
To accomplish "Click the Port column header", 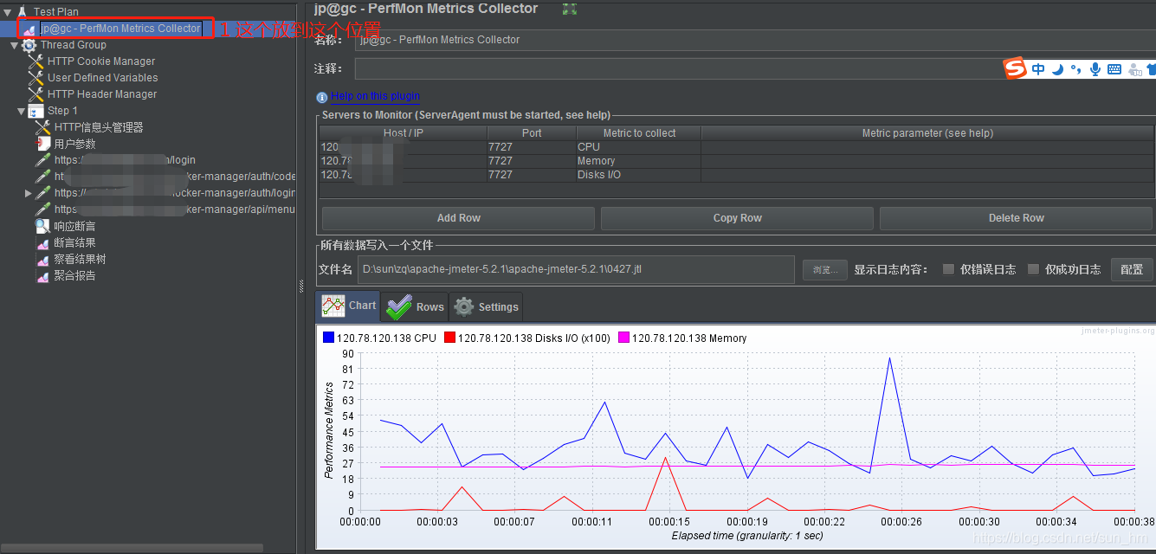I will pyautogui.click(x=532, y=132).
